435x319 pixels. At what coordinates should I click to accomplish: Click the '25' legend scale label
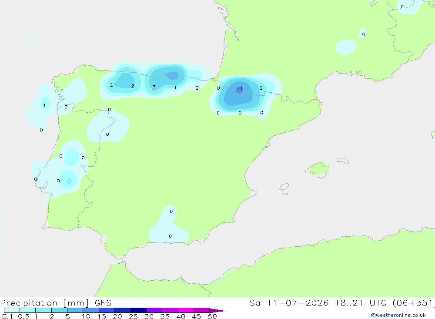coord(134,316)
